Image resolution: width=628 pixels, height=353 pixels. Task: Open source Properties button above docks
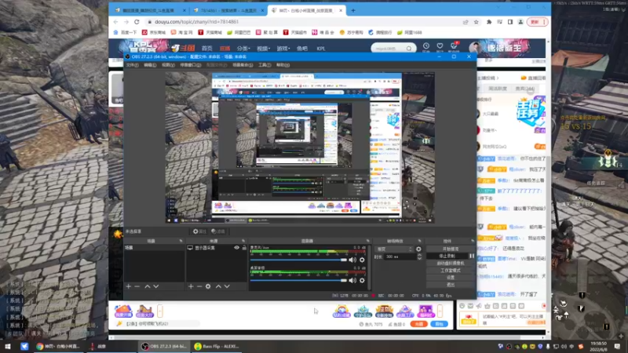coord(199,231)
